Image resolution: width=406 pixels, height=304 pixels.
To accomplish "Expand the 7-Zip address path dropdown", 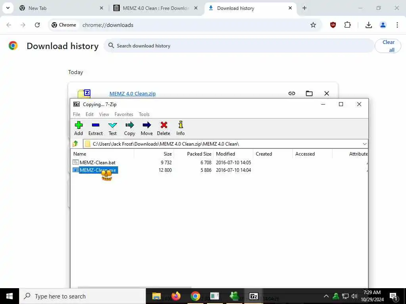I will [x=365, y=144].
